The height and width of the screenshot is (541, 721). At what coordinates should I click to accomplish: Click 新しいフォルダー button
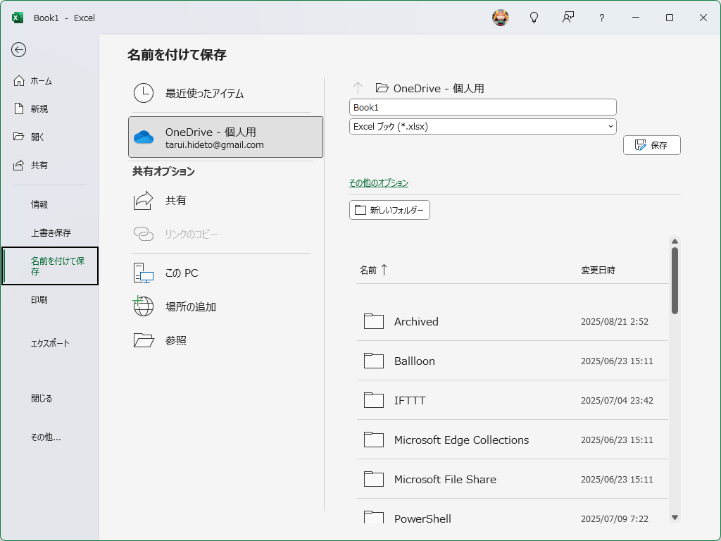pos(389,210)
